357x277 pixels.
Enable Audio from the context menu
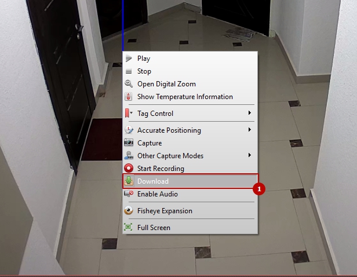pyautogui.click(x=157, y=194)
